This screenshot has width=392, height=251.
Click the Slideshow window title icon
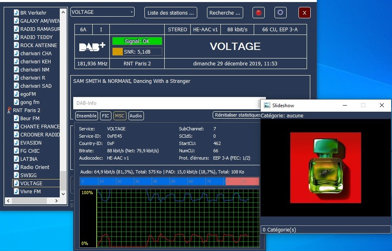click(267, 105)
